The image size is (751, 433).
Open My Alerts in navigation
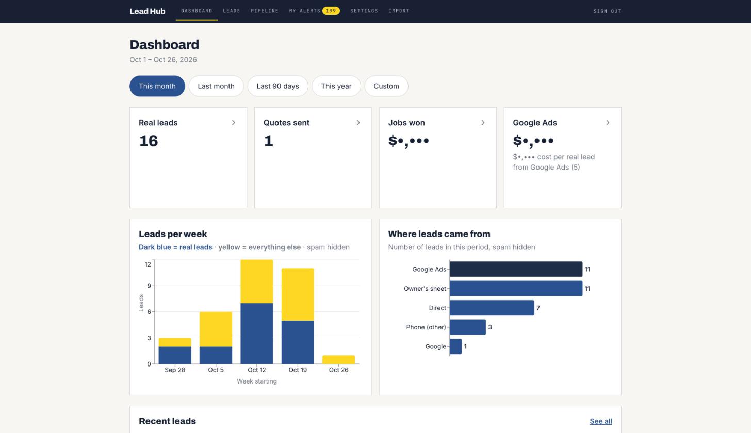coord(305,11)
